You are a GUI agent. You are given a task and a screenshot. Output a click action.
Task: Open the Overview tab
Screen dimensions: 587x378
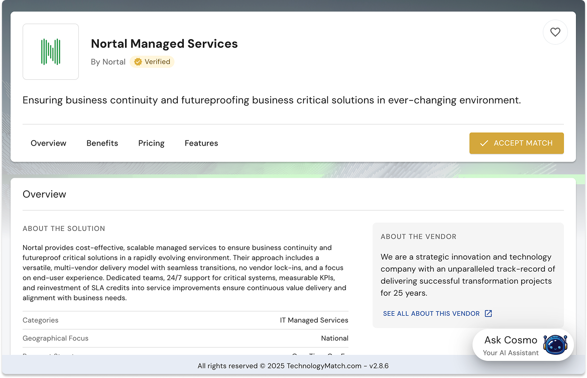[x=48, y=143]
